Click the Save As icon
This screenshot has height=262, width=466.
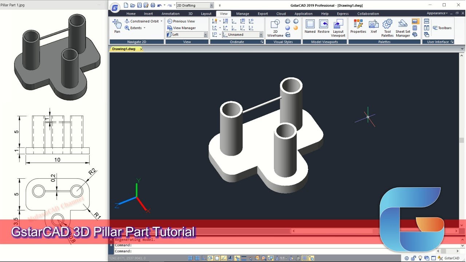click(146, 5)
